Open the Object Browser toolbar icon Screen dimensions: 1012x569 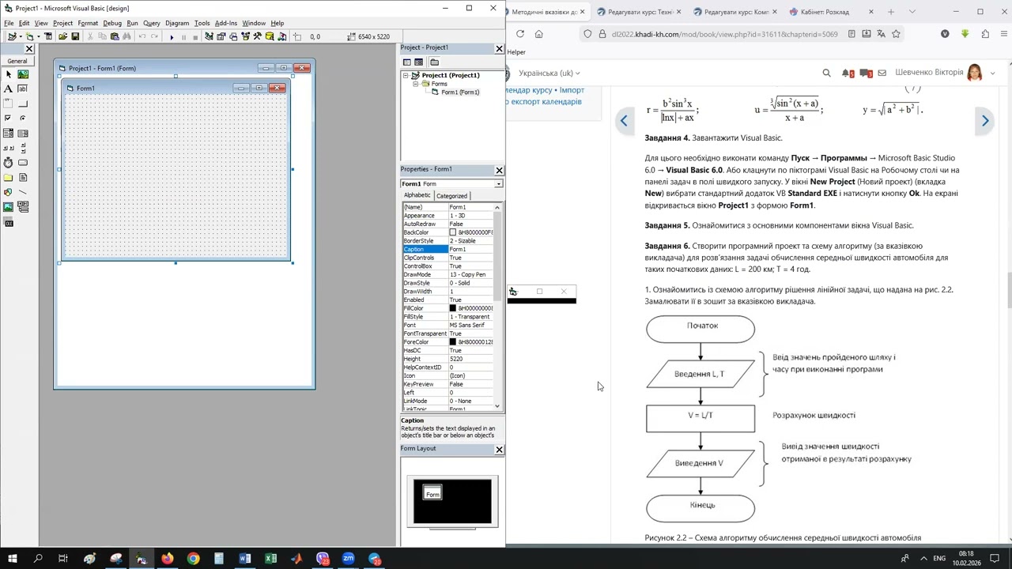[246, 36]
